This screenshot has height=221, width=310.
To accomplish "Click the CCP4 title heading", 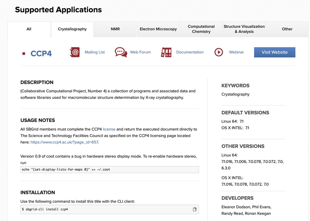I will click(x=41, y=53).
